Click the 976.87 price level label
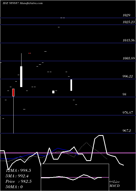136x191 pixels. pos(128,113)
